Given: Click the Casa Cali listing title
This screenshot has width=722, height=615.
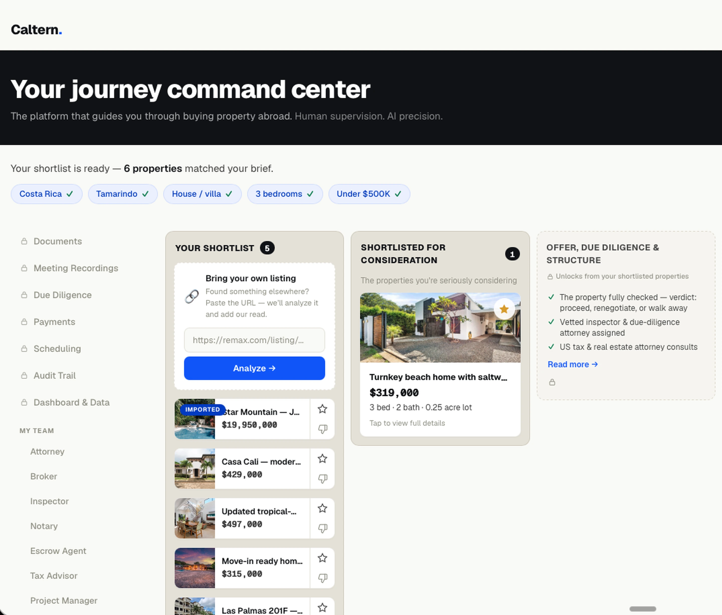Looking at the screenshot, I should coord(261,461).
